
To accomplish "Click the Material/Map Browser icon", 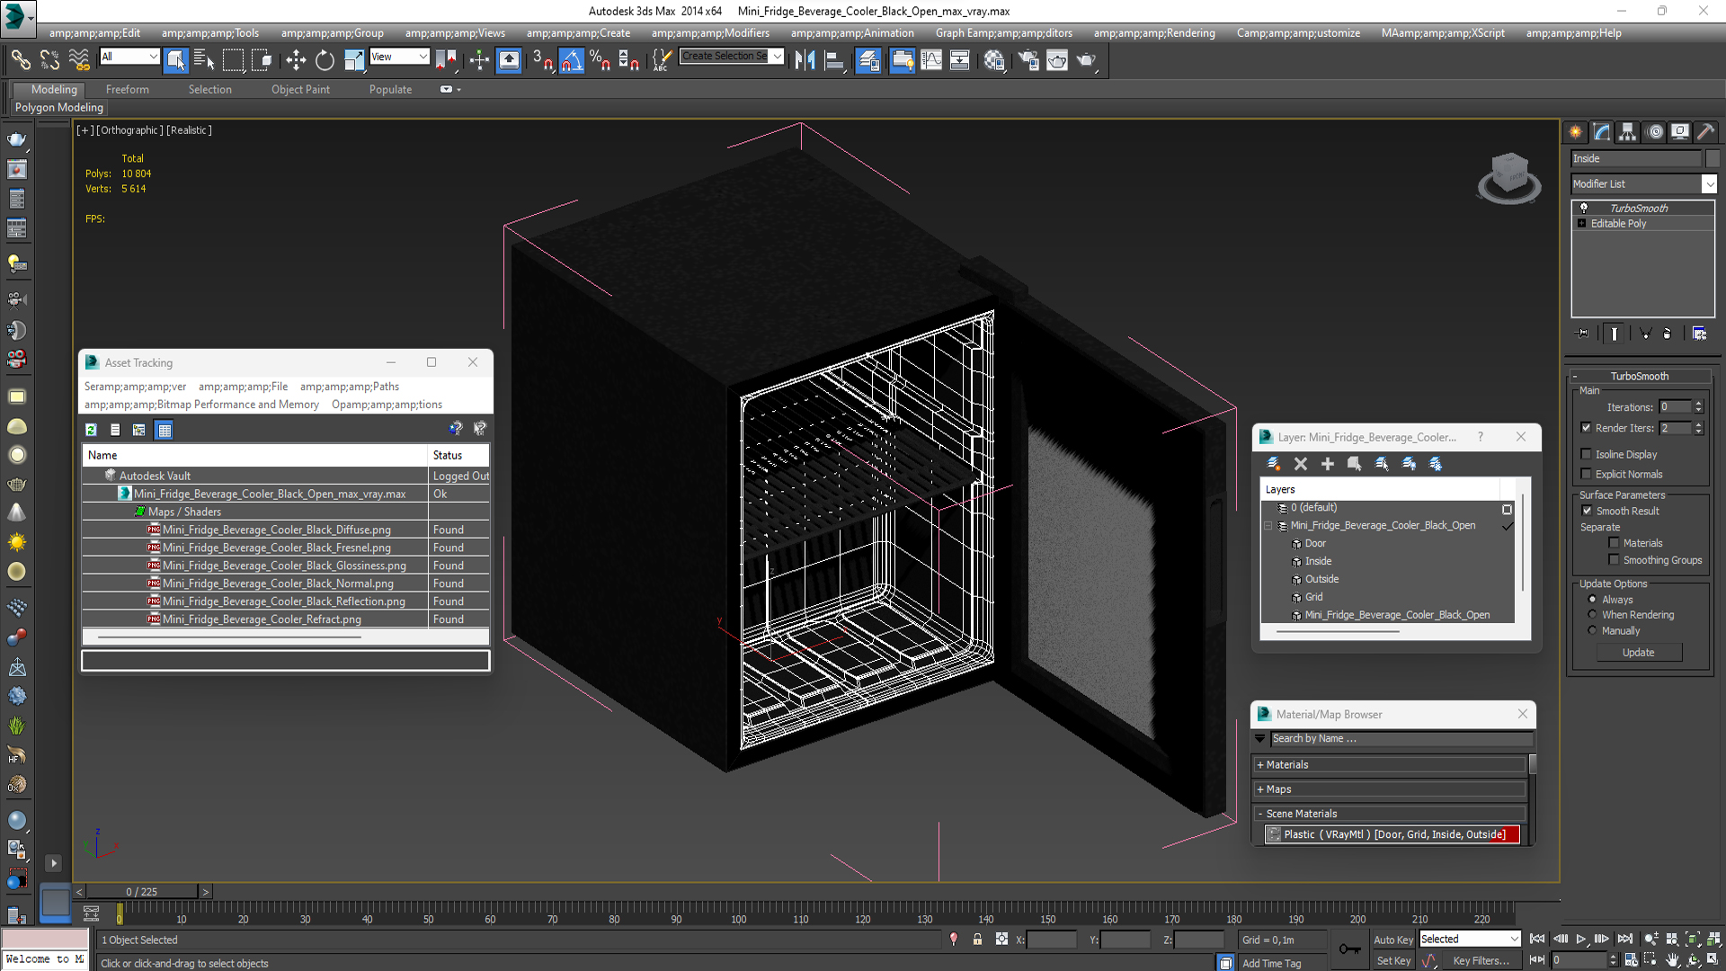I will 1265,714.
